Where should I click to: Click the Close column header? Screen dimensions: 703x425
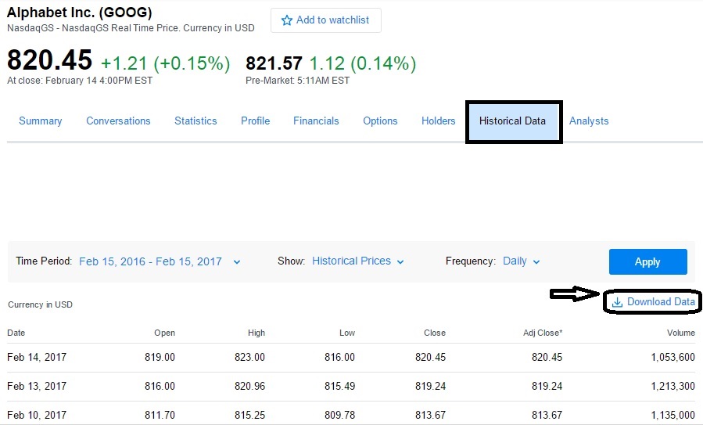point(435,333)
